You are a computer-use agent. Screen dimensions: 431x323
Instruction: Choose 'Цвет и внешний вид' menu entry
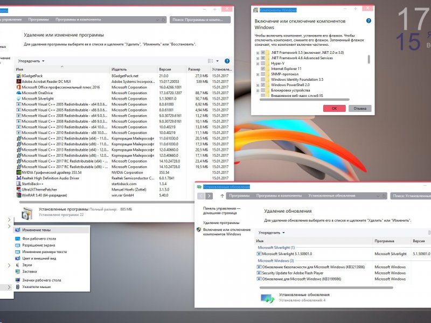[x=51, y=258]
